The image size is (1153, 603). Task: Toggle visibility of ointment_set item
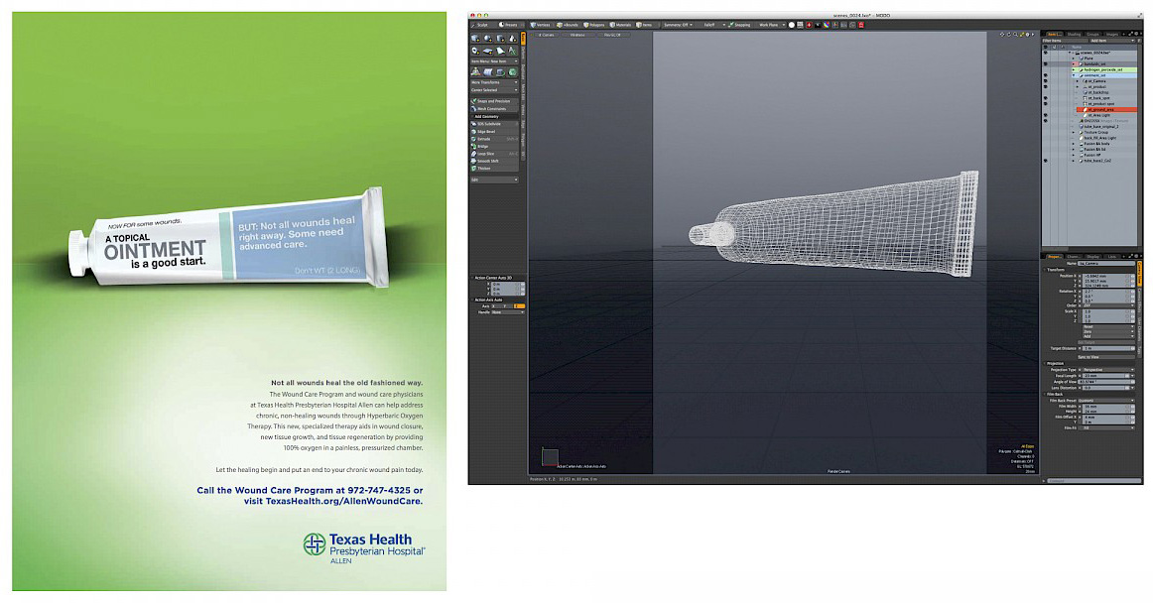pos(1046,75)
